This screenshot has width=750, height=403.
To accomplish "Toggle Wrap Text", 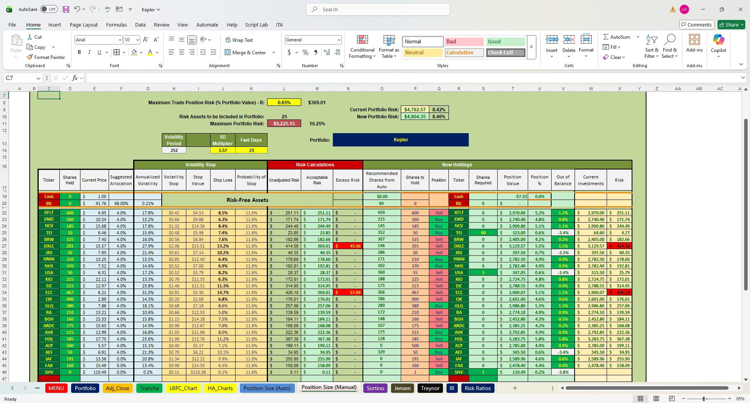I will pos(239,40).
